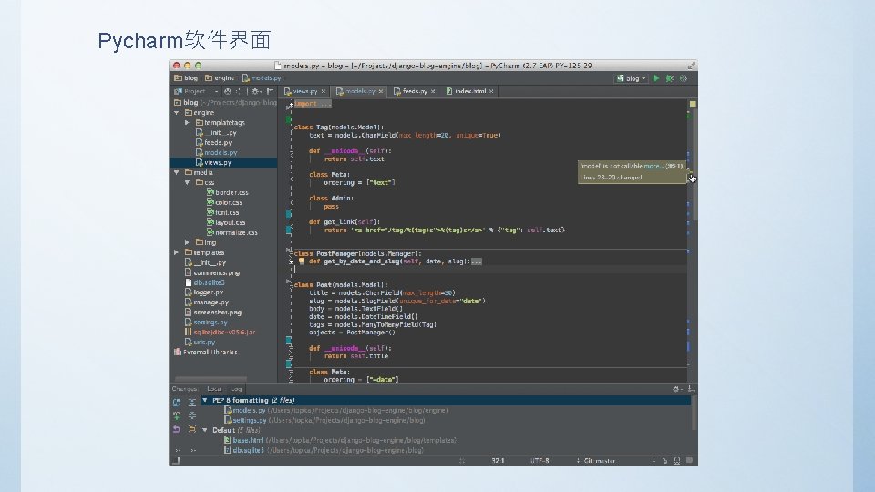Click the yellow inspection status square above scrollbar
The image size is (875, 492).
(693, 104)
